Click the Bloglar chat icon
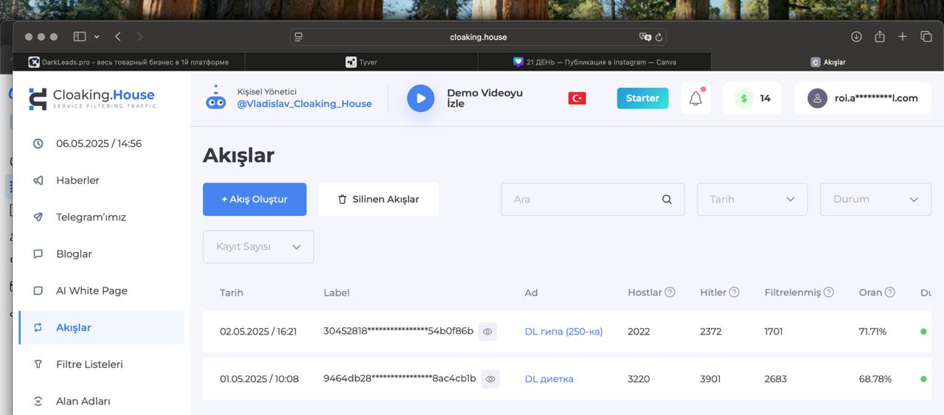Screen dimensions: 944x415 (38, 254)
